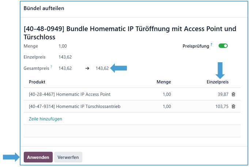Open the Preisprüfung help tooltip icon
The width and height of the screenshot is (249, 167).
click(211, 45)
